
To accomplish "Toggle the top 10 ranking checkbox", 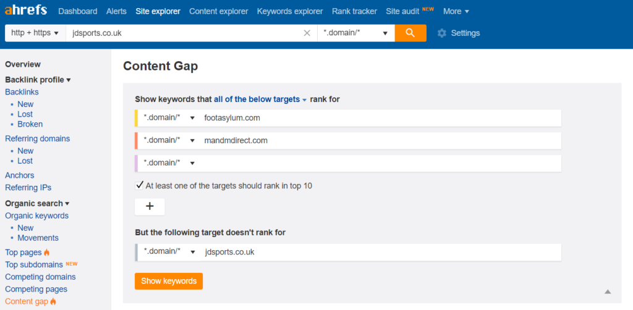I will [x=139, y=185].
